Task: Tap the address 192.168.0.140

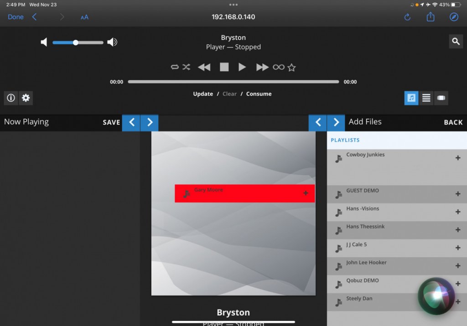Action: click(x=233, y=17)
